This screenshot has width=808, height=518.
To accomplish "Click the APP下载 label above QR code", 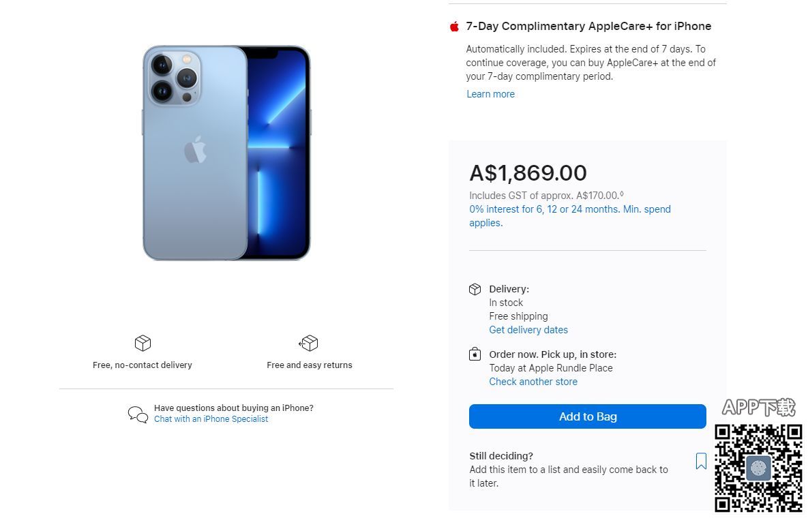I will 758,408.
